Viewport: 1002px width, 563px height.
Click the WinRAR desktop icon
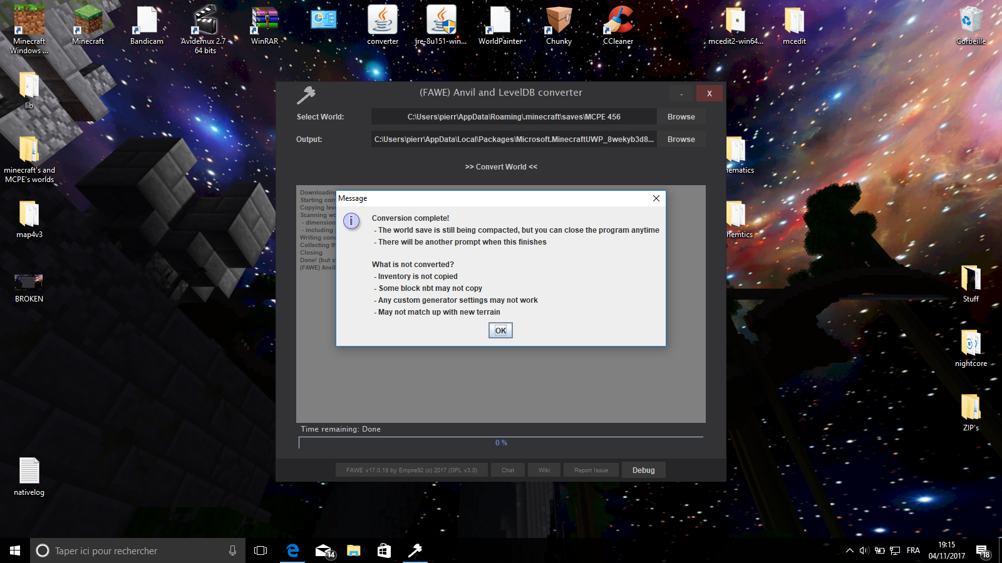pos(264,26)
